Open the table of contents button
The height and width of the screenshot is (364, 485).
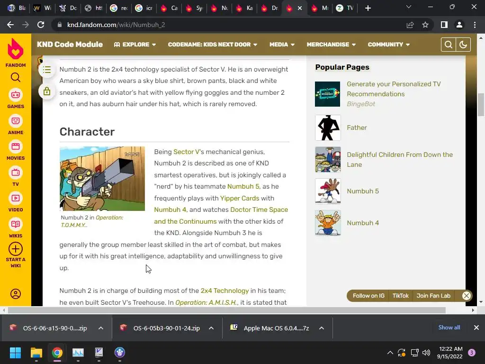(x=47, y=70)
